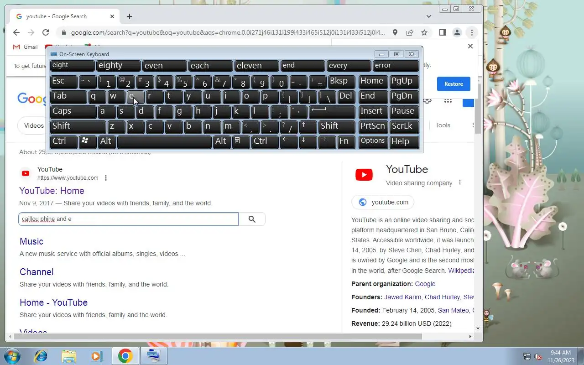Toggle right Alt key on keyboard
This screenshot has height=365, width=584.
[222, 141]
